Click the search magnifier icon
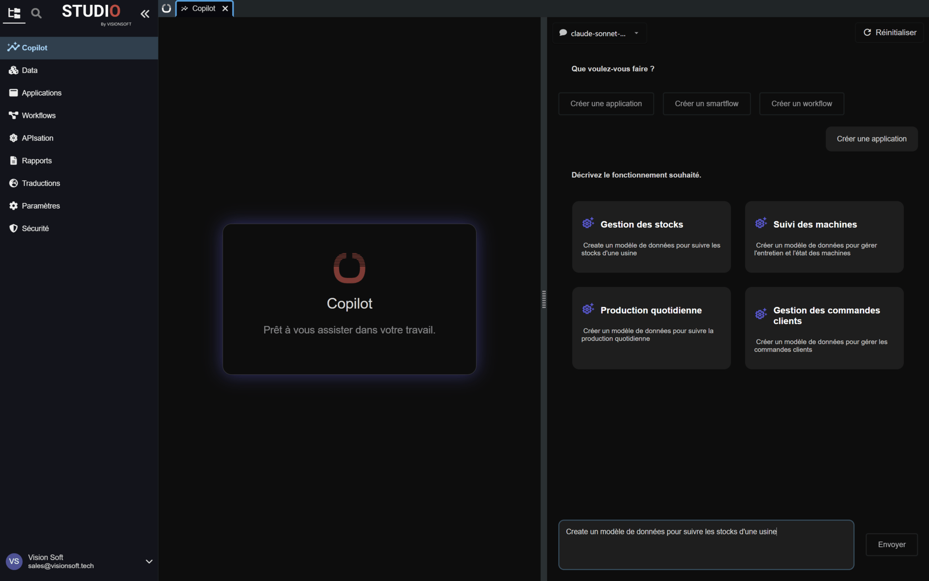Screen dimensions: 929x581 click(x=36, y=13)
